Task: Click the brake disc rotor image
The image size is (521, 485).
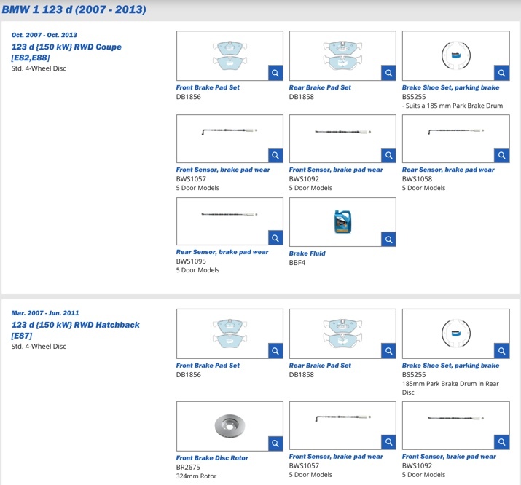Action: pos(230,425)
